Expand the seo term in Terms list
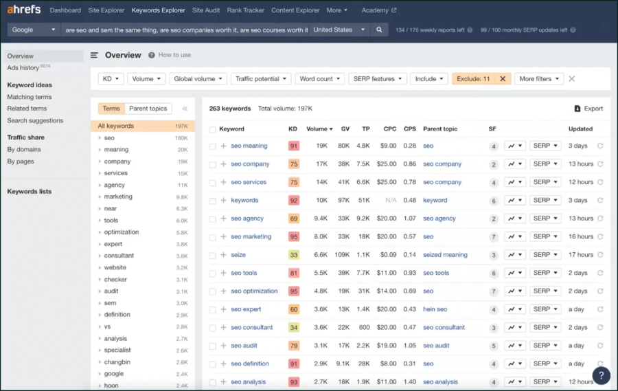618x391 pixels. click(100, 138)
